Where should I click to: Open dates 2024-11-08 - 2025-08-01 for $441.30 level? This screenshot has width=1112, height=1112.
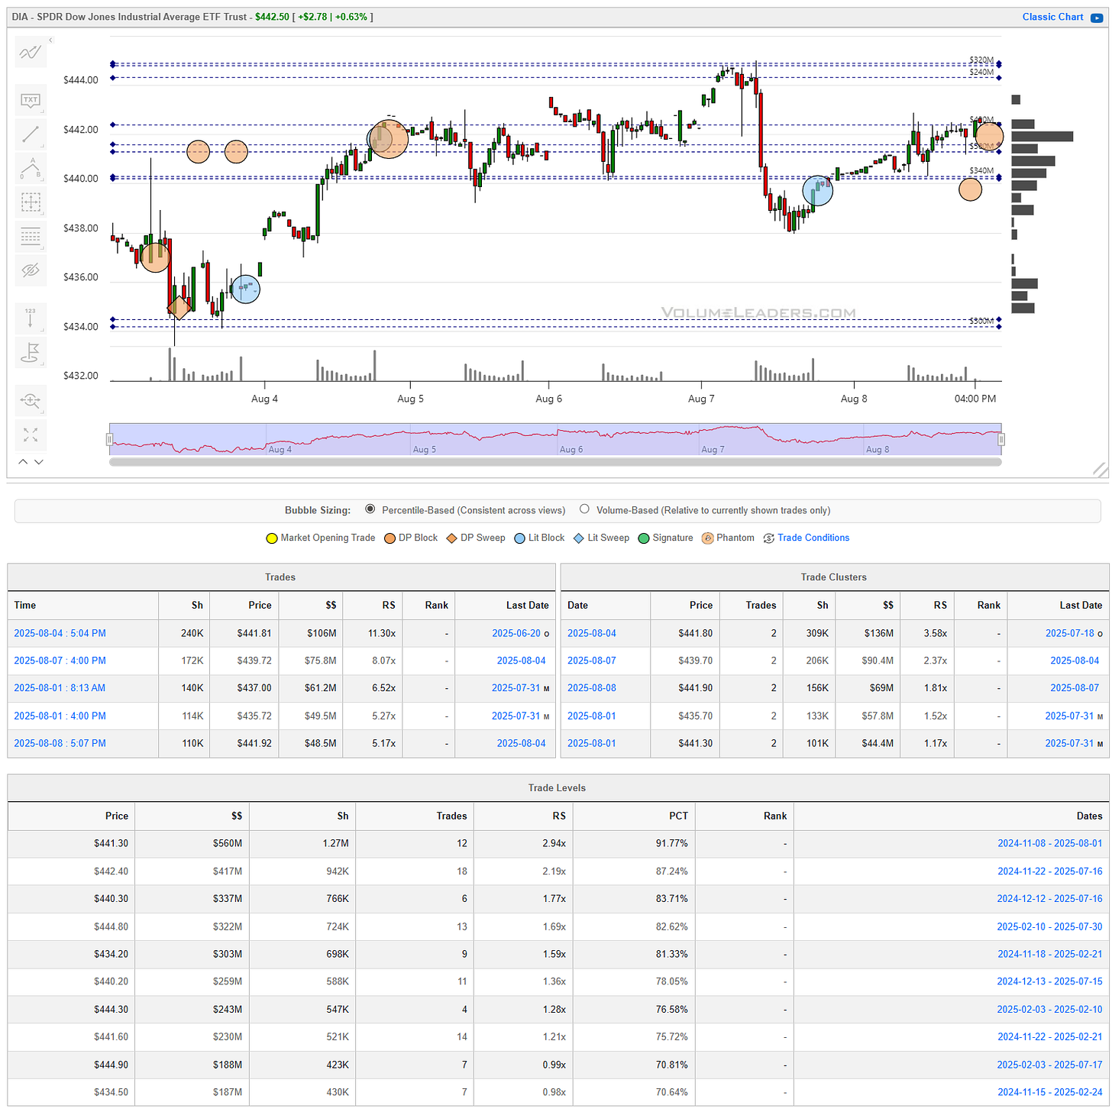pos(1050,844)
